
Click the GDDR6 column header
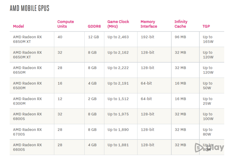click(x=94, y=26)
